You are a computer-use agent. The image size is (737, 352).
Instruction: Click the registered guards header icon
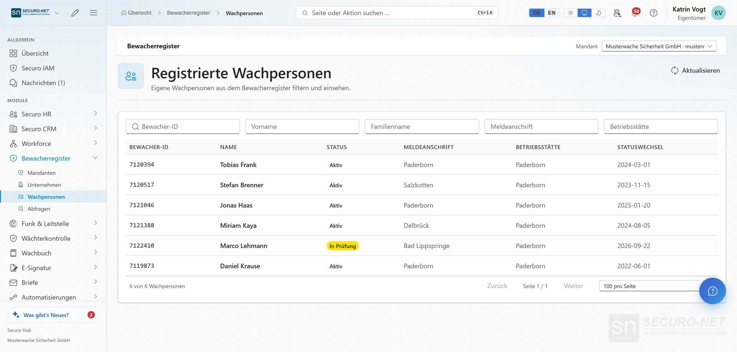tap(131, 76)
